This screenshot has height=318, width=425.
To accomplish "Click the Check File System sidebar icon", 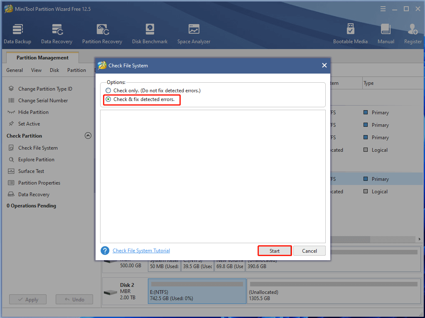I will click(x=11, y=148).
